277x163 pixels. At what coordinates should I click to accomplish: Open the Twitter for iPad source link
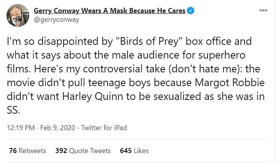pyautogui.click(x=104, y=127)
